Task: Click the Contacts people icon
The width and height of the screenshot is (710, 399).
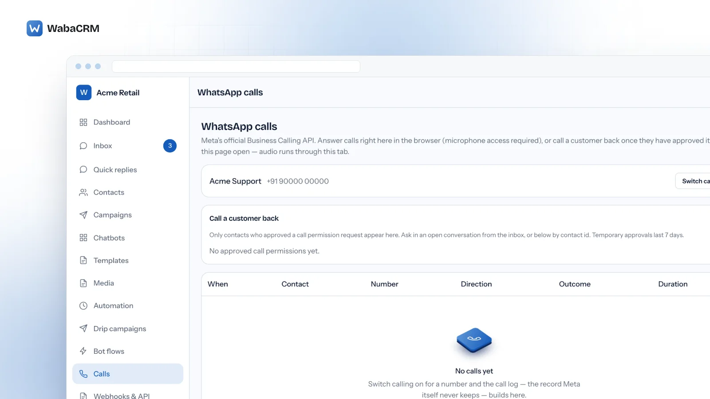Action: pyautogui.click(x=83, y=192)
